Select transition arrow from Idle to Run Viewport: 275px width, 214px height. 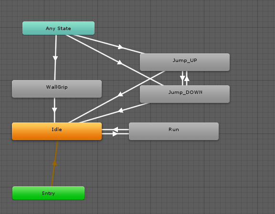click(x=115, y=134)
